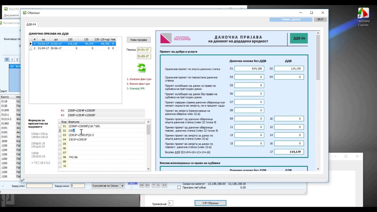Select row 2 period 01-04-17 to 30-06-17
The height and width of the screenshot is (212, 377).
(x=73, y=48)
